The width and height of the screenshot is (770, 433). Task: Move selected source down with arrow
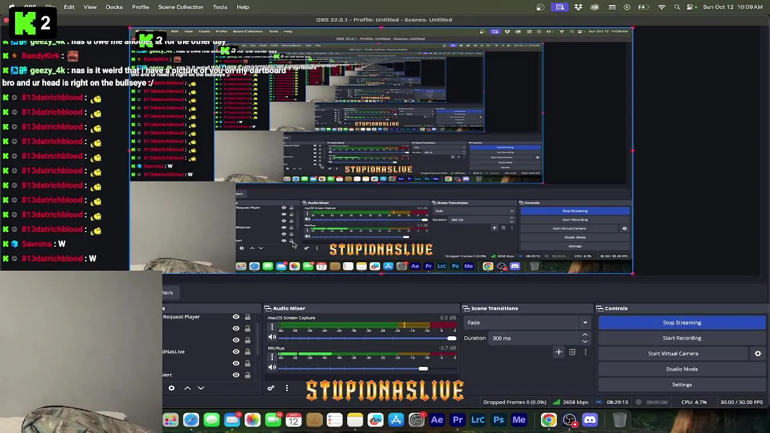[201, 388]
